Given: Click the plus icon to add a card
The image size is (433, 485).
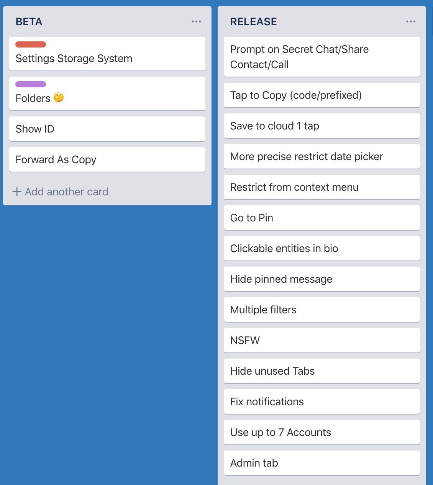Looking at the screenshot, I should tap(17, 192).
